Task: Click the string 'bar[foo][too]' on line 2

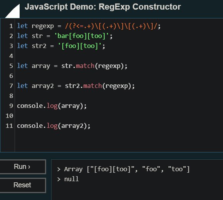Action: pos(82,36)
